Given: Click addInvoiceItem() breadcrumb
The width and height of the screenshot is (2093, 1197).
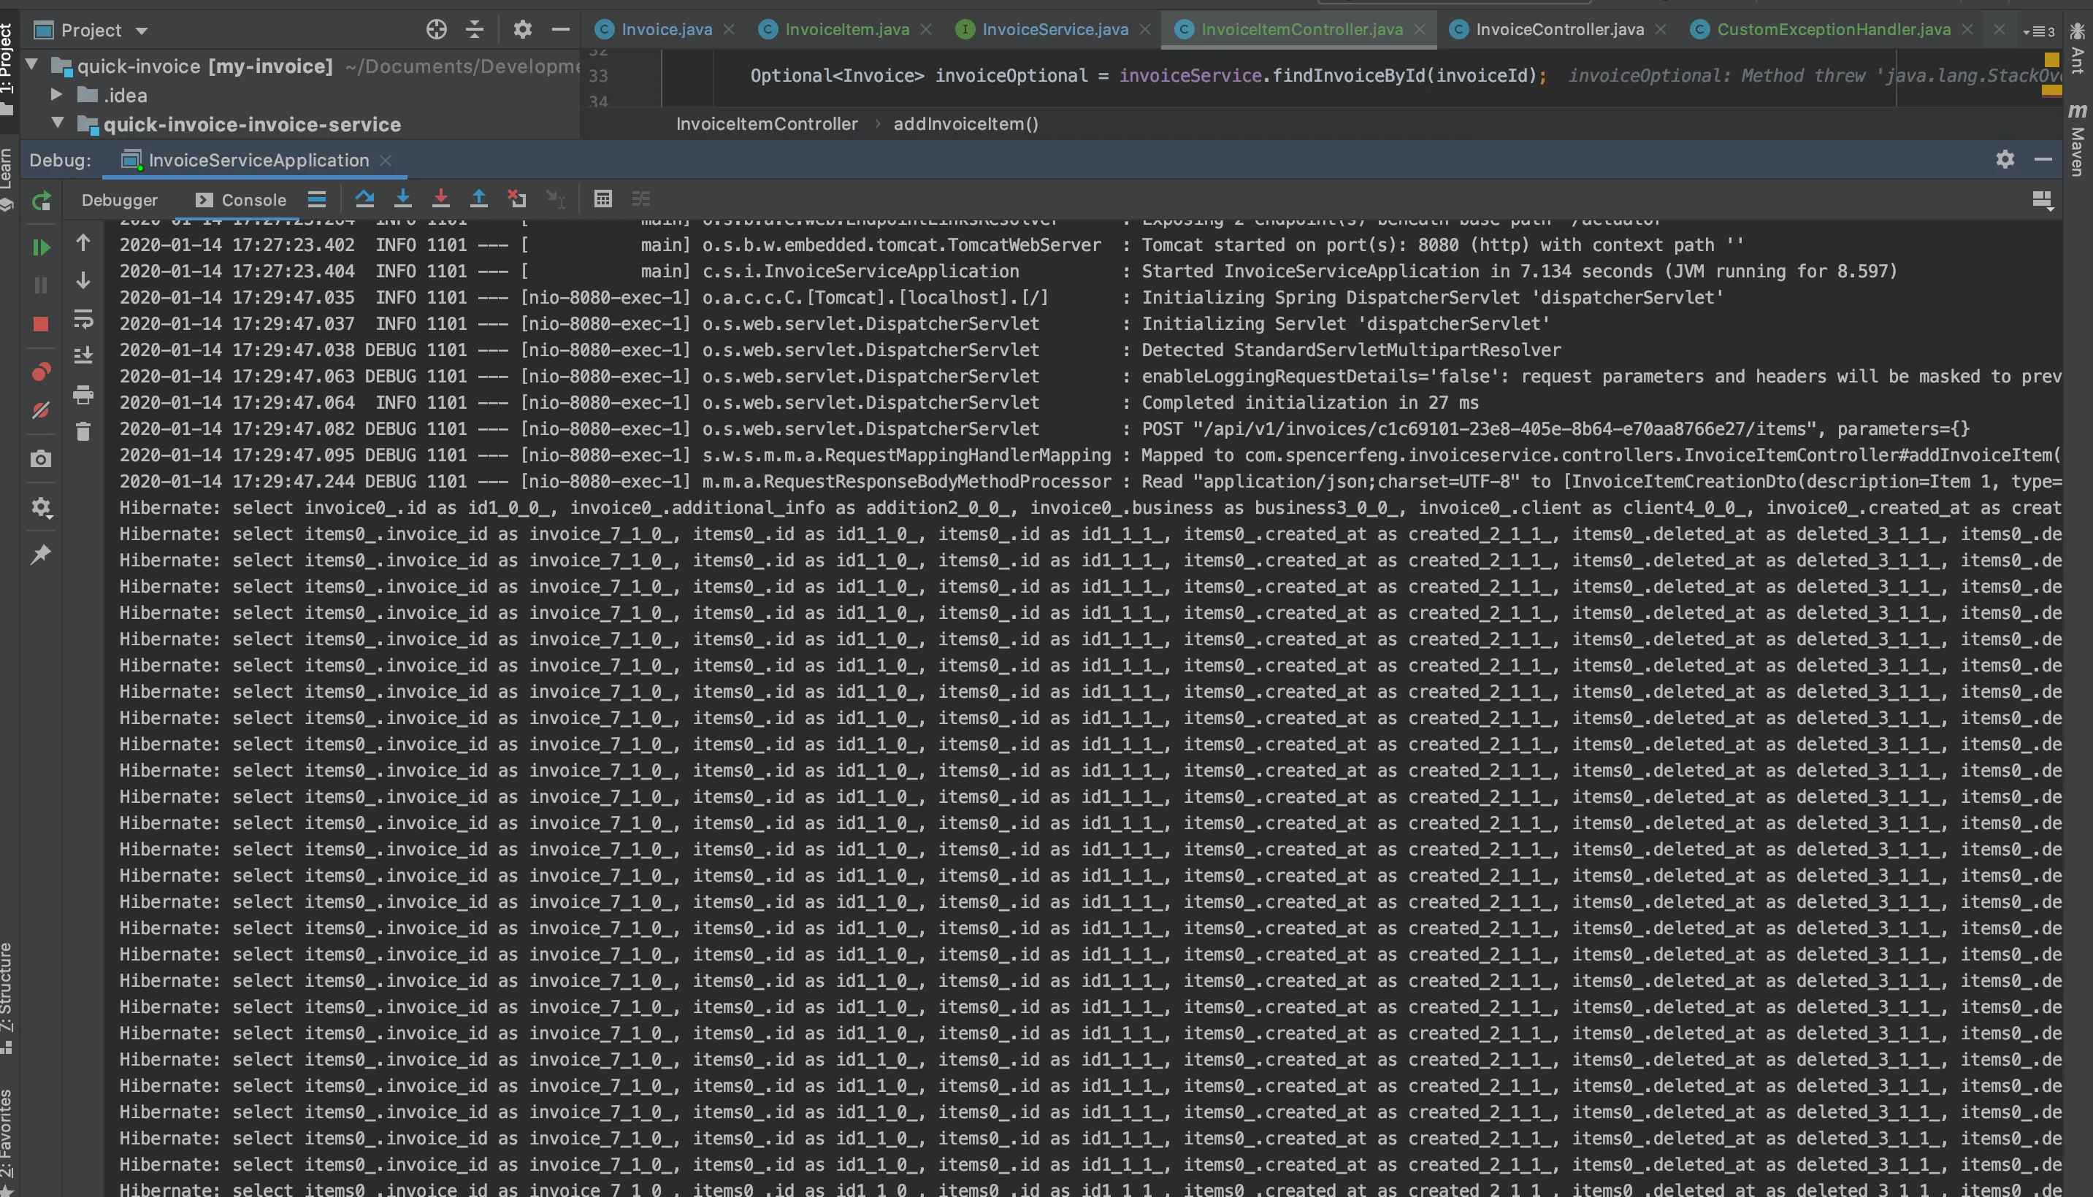Looking at the screenshot, I should 965,124.
